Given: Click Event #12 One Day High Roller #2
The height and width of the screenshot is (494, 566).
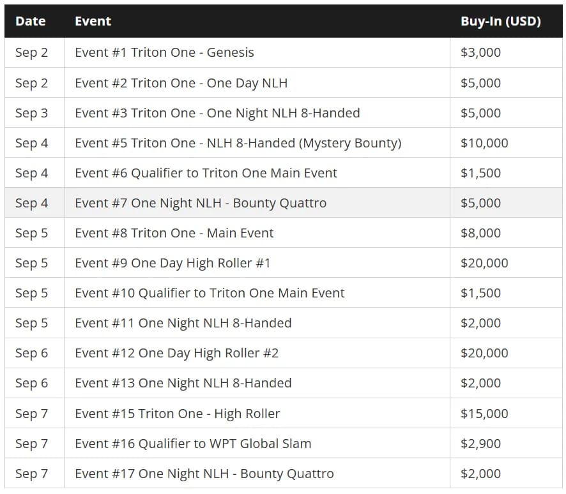Looking at the screenshot, I should click(x=176, y=353).
